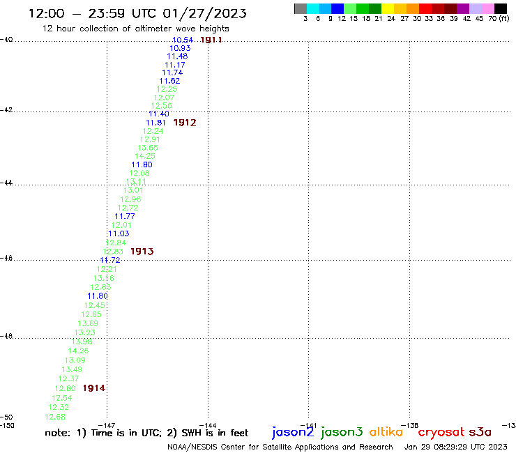
Task: Select the purple swatch in the color scale
Action: [x=463, y=8]
